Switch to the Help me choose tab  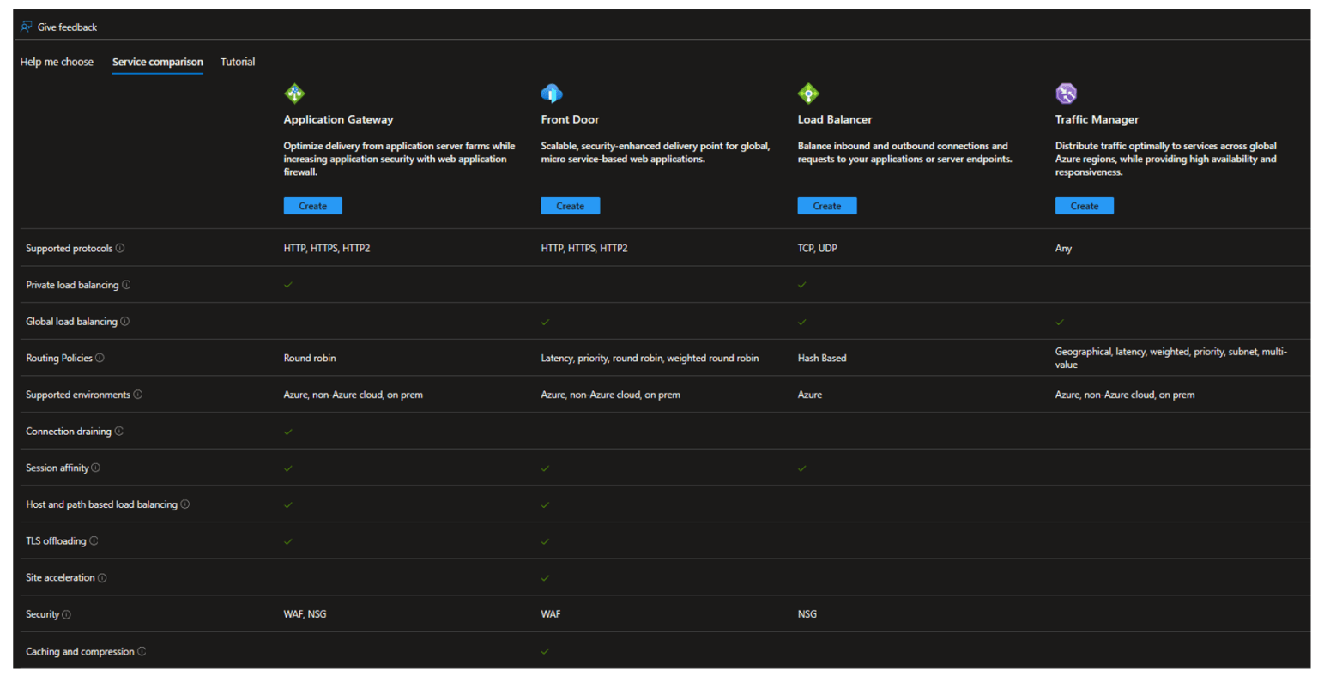tap(57, 61)
